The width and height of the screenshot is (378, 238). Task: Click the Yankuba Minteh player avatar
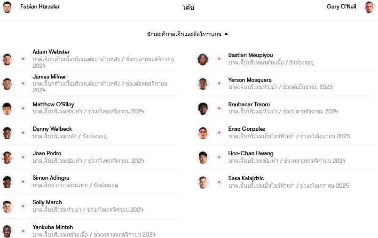point(7,231)
